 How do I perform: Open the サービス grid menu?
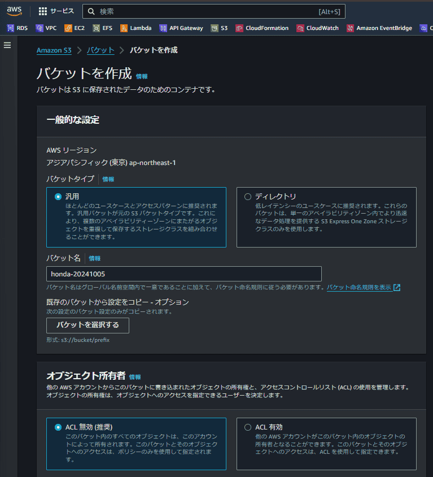point(56,11)
